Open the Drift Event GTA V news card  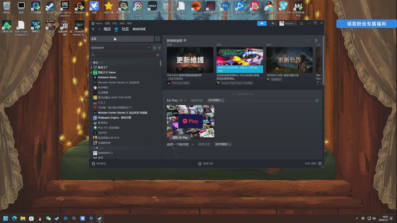pos(240,60)
